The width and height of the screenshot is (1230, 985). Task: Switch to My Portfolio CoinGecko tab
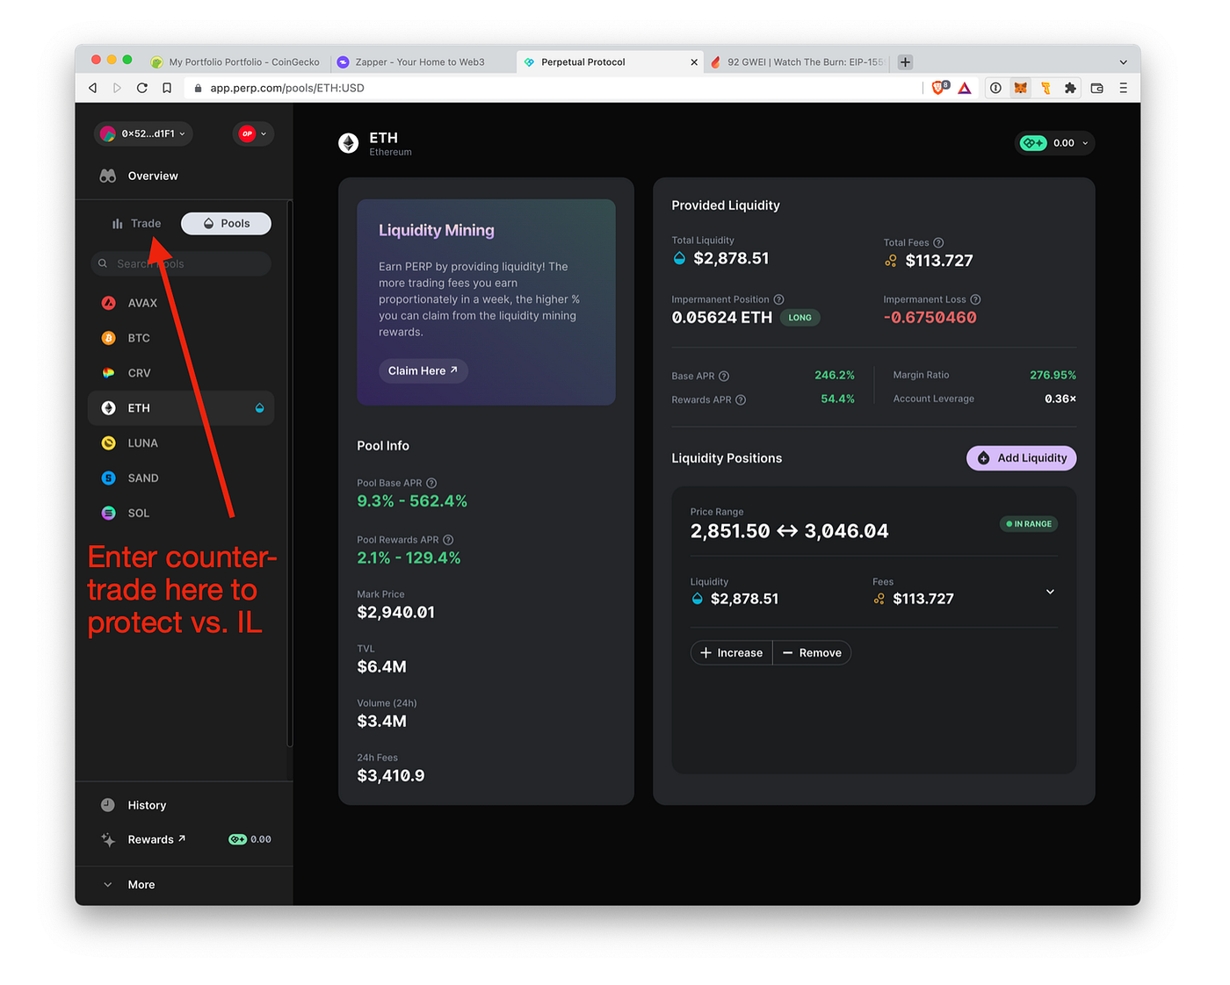coord(235,62)
